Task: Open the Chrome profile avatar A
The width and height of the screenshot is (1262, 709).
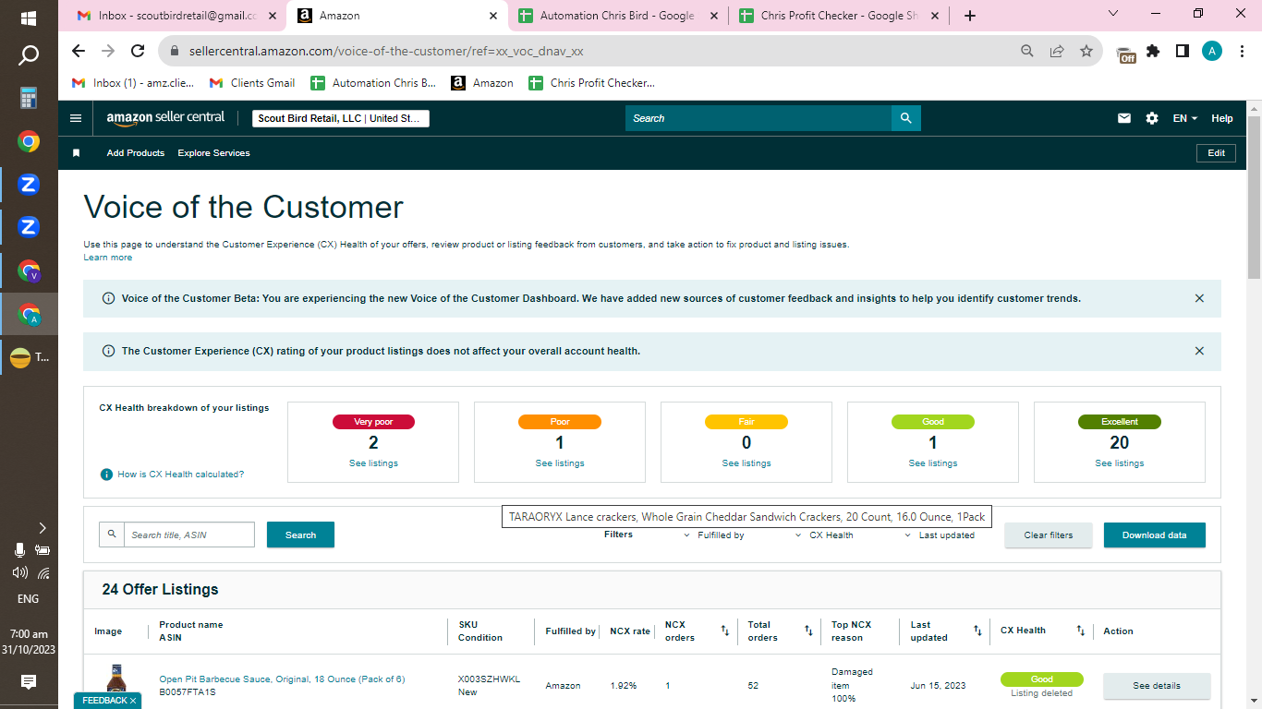Action: (1212, 52)
